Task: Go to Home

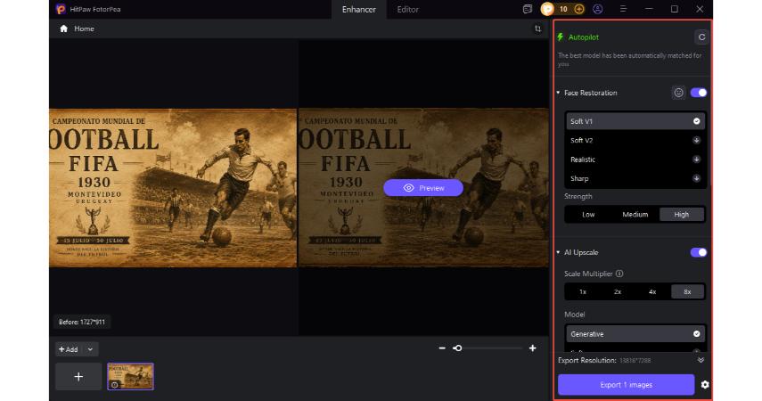Action: (x=84, y=29)
